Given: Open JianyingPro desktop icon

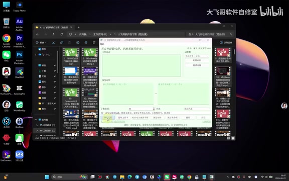Looking at the screenshot, I should (20, 89).
